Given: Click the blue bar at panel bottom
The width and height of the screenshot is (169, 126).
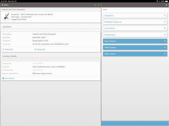Looking at the screenshot, I should pos(135,124).
